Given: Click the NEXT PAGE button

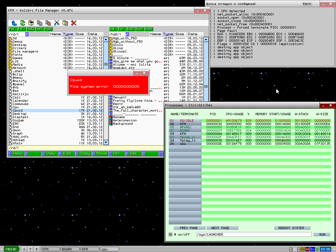Looking at the screenshot, I should (x=220, y=228).
